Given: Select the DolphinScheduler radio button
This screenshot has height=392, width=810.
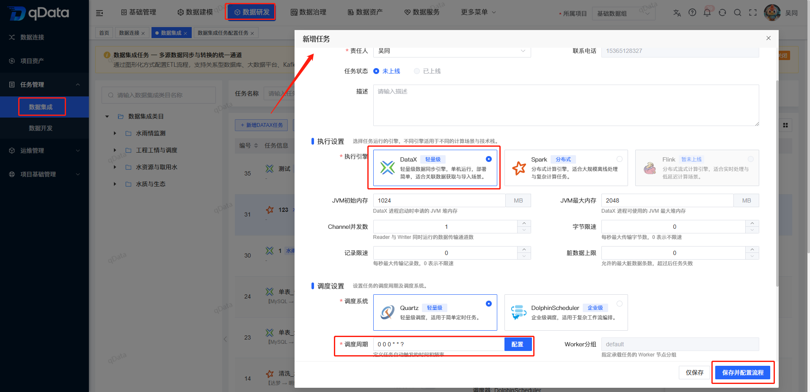Looking at the screenshot, I should [620, 304].
